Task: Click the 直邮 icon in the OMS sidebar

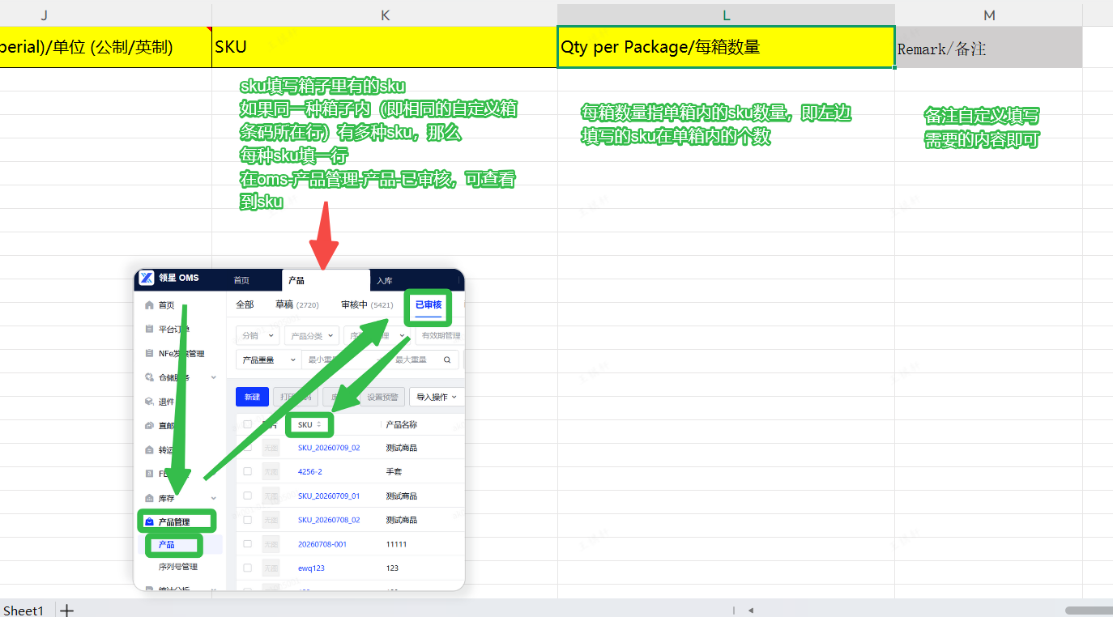Action: click(x=149, y=426)
